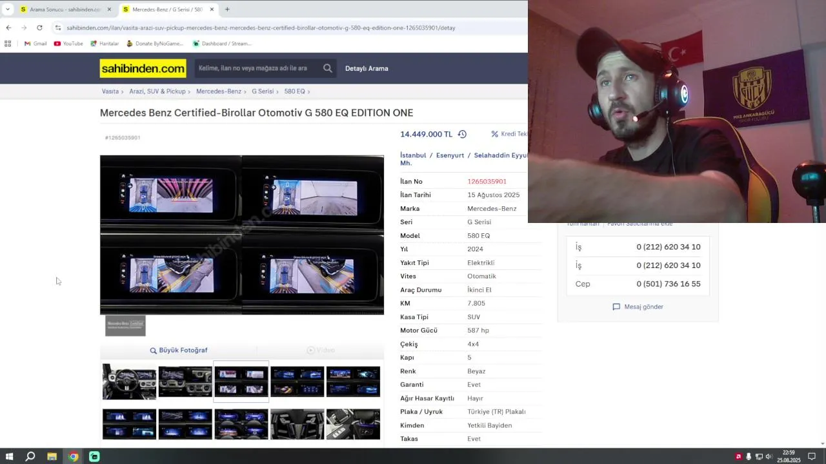Close the Arama Sonucu tab
This screenshot has width=826, height=464.
point(109,9)
